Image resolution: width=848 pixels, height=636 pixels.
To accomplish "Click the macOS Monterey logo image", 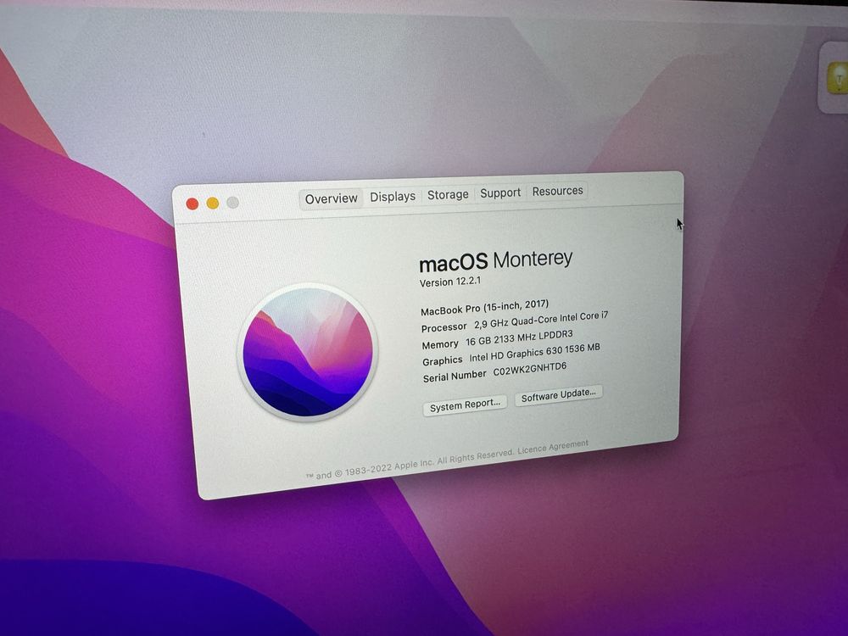I will [307, 352].
